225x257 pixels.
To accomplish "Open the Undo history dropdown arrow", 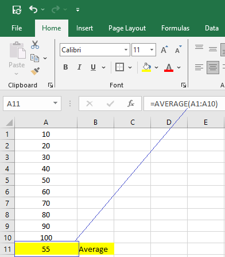I will tap(43, 9).
